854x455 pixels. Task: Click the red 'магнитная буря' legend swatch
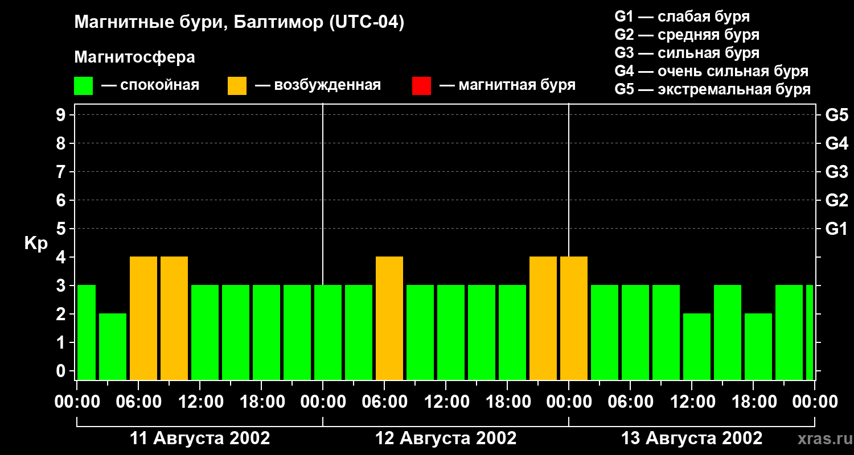pos(421,86)
